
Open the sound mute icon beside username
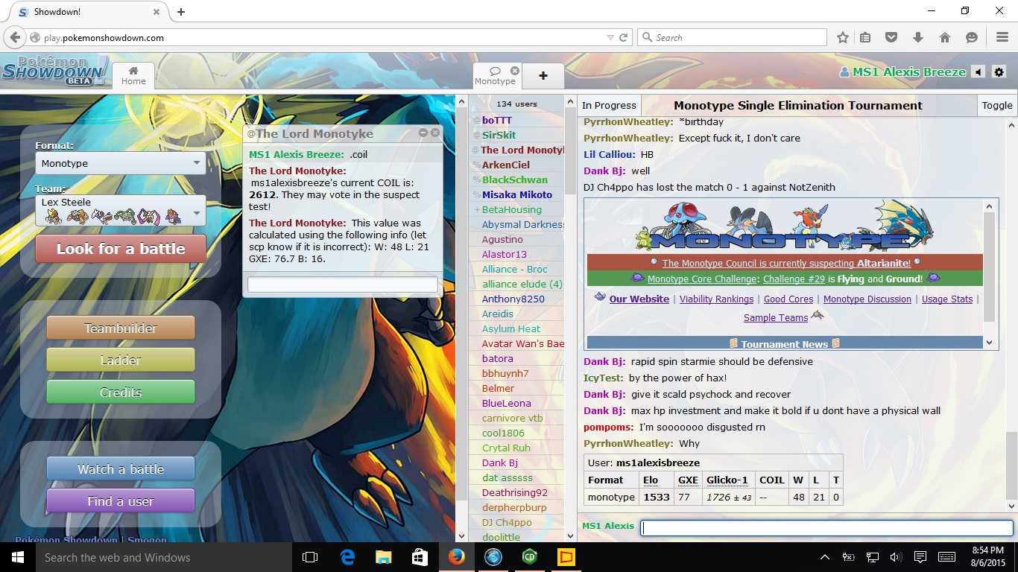coord(979,72)
